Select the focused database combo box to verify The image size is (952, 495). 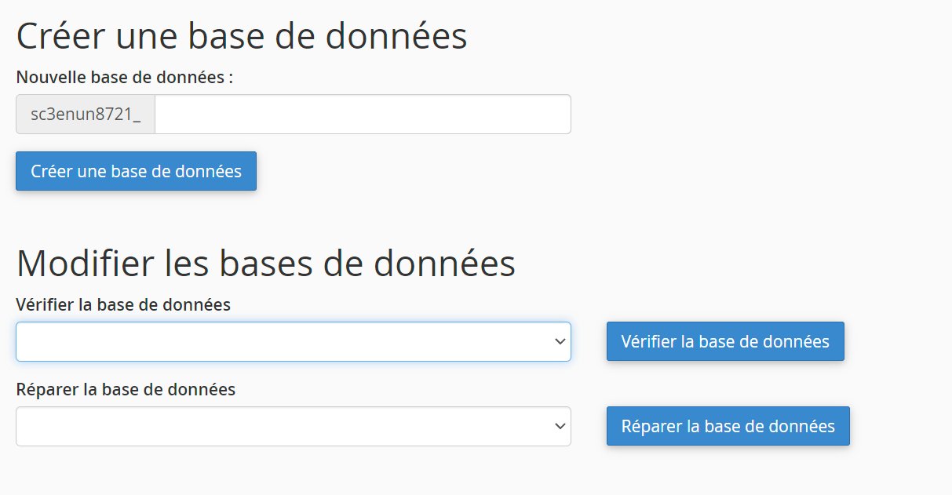point(293,341)
